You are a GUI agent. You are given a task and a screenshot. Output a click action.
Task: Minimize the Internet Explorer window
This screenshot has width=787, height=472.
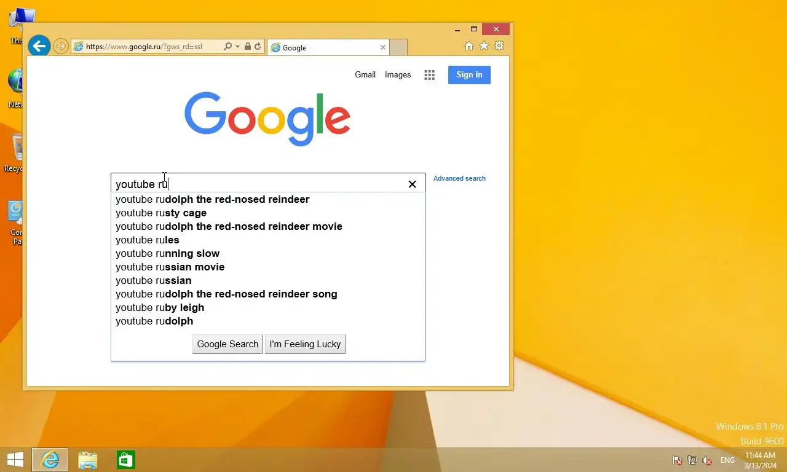click(x=457, y=29)
